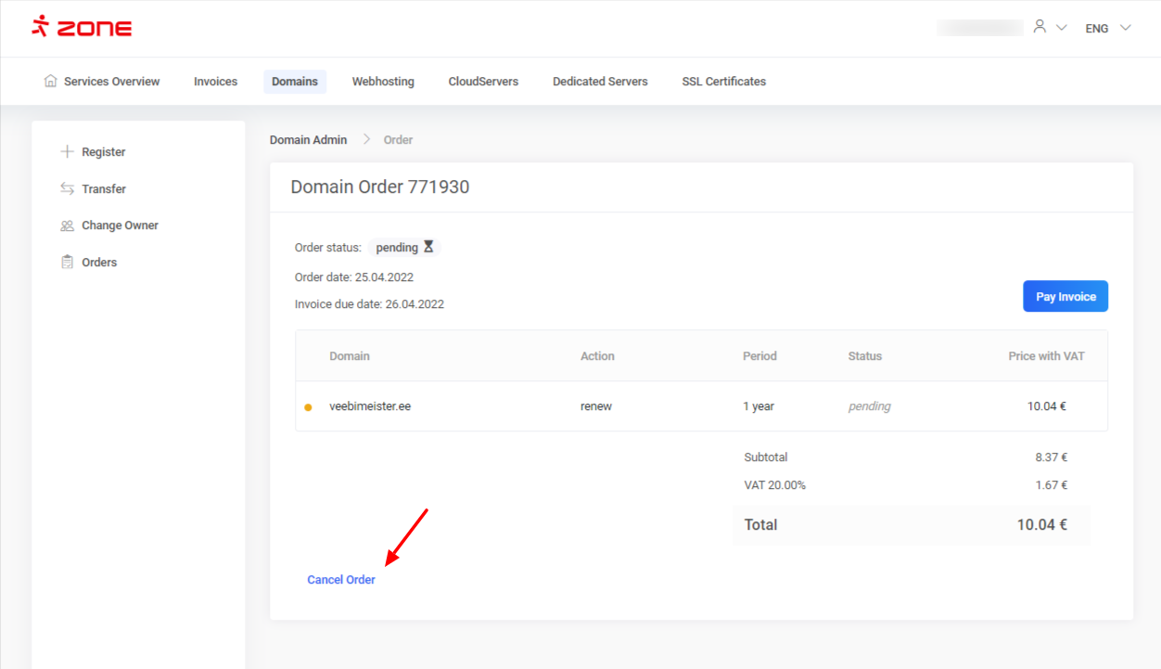
Task: Select the Dedicated Servers tab
Action: [x=600, y=82]
